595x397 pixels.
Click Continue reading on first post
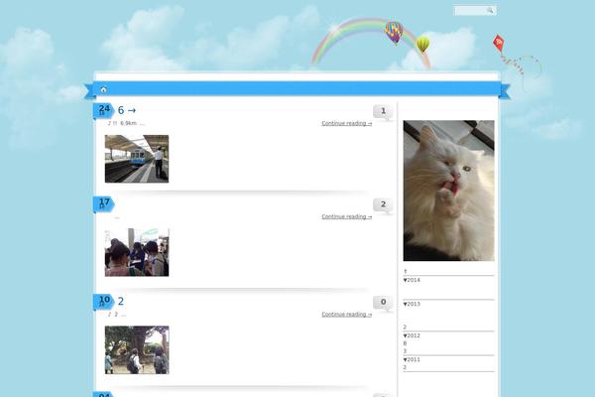[346, 124]
